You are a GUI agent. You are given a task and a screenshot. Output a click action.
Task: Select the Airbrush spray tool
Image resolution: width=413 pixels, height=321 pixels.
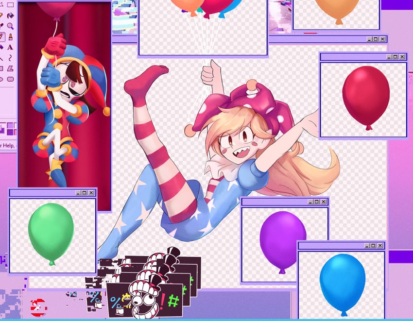(x=1, y=47)
